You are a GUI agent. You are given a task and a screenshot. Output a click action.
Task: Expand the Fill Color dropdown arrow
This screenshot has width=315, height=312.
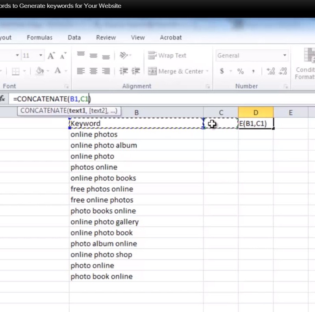point(48,71)
